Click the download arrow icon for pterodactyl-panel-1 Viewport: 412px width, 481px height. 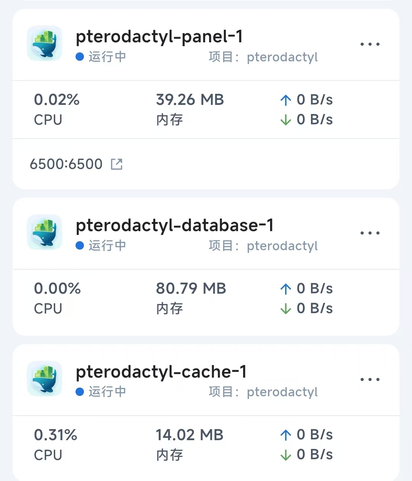[x=285, y=120]
